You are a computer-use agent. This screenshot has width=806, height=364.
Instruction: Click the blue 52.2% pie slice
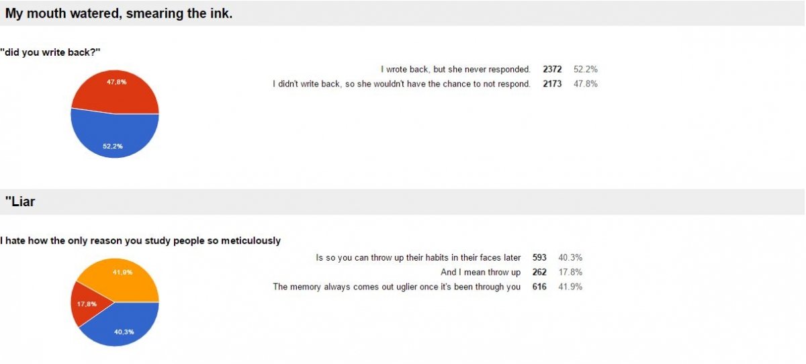pos(115,139)
